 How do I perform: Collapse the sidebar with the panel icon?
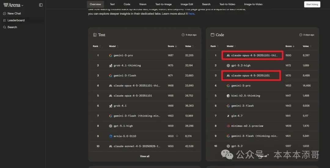[x=41, y=5]
